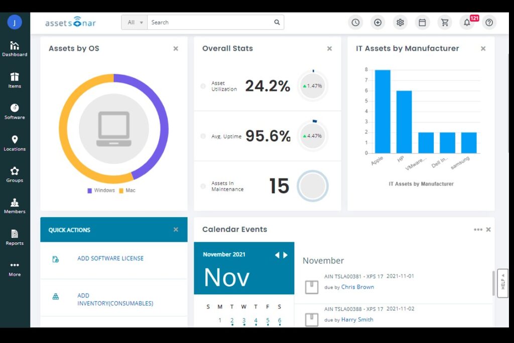Open Reports from the sidebar
Screen dimensions: 514x343
click(x=15, y=238)
